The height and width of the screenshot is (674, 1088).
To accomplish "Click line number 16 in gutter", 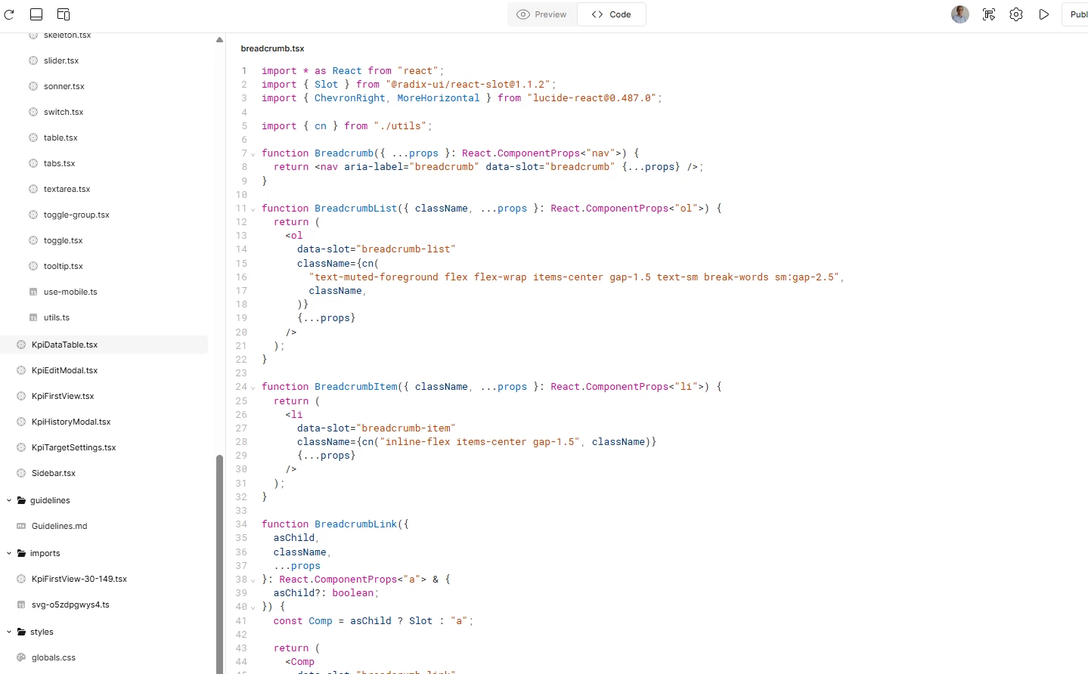I will tap(241, 277).
